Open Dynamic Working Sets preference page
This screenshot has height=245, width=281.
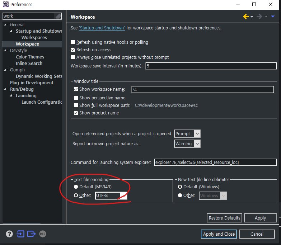pos(39,76)
